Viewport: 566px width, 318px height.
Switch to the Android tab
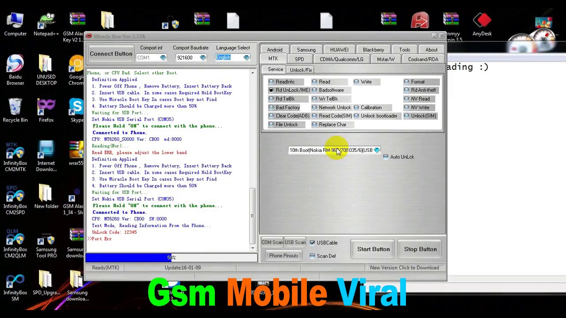pos(275,50)
